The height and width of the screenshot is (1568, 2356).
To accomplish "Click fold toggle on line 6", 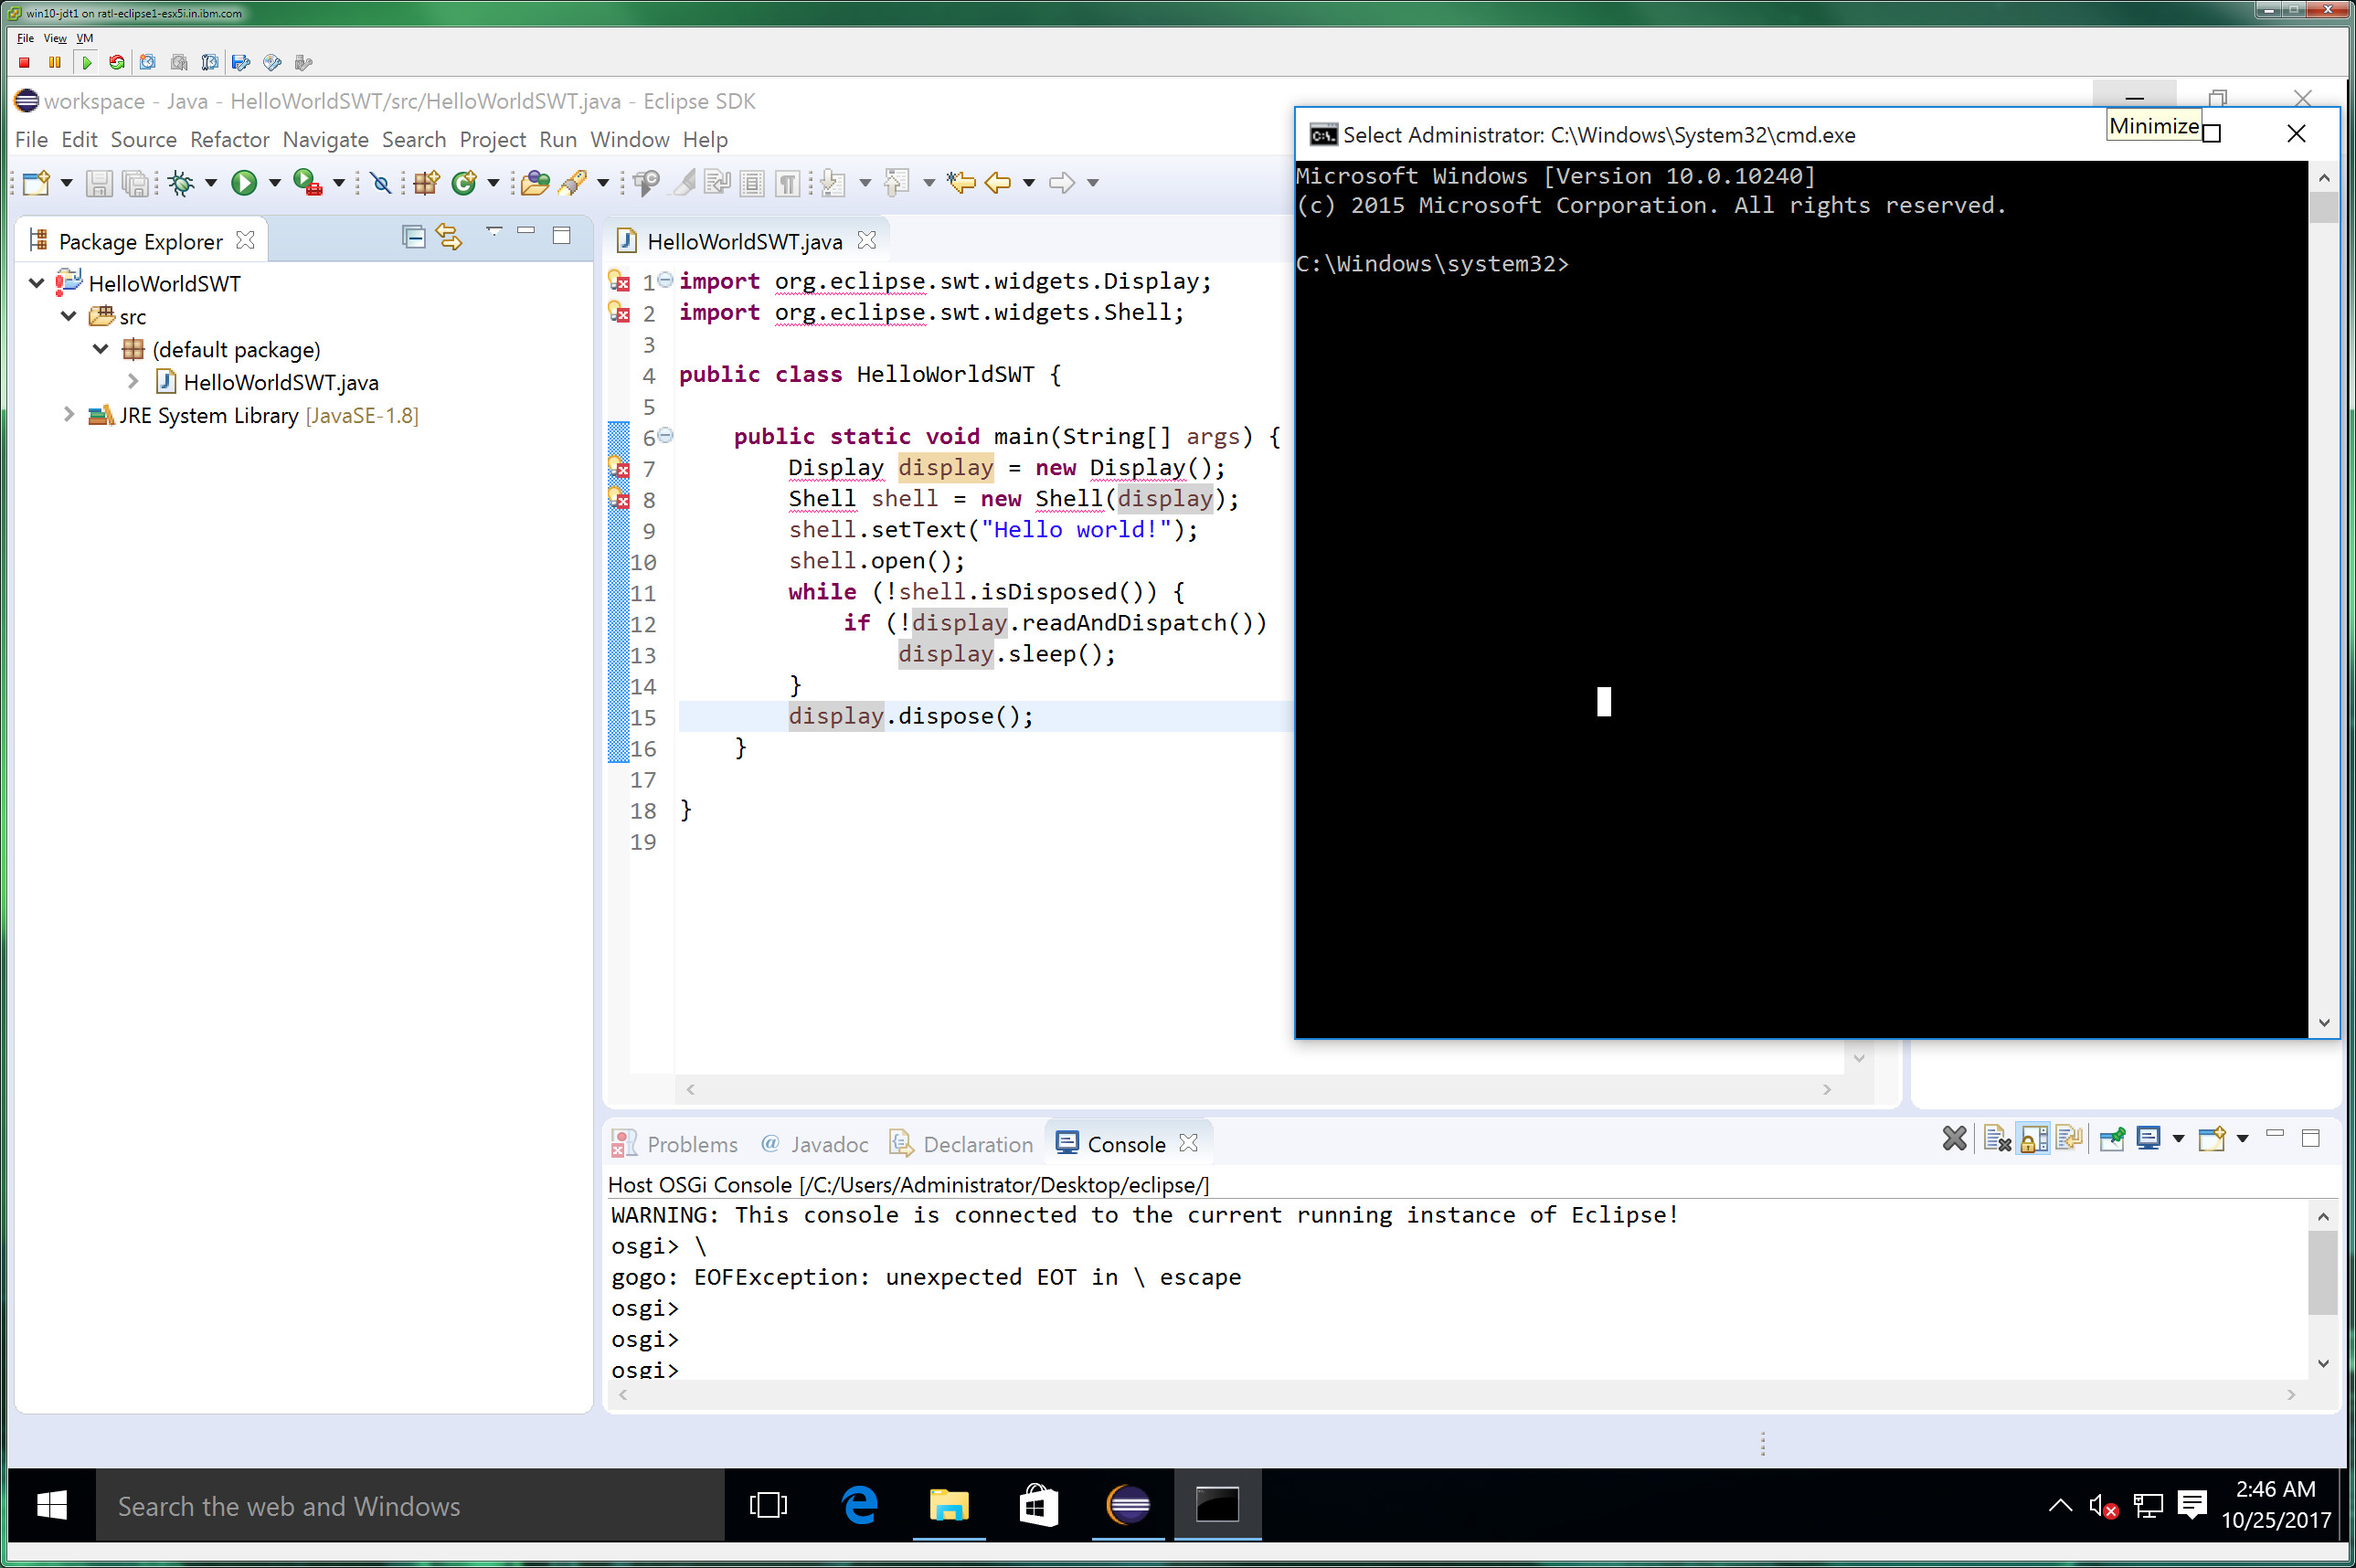I will tap(666, 436).
